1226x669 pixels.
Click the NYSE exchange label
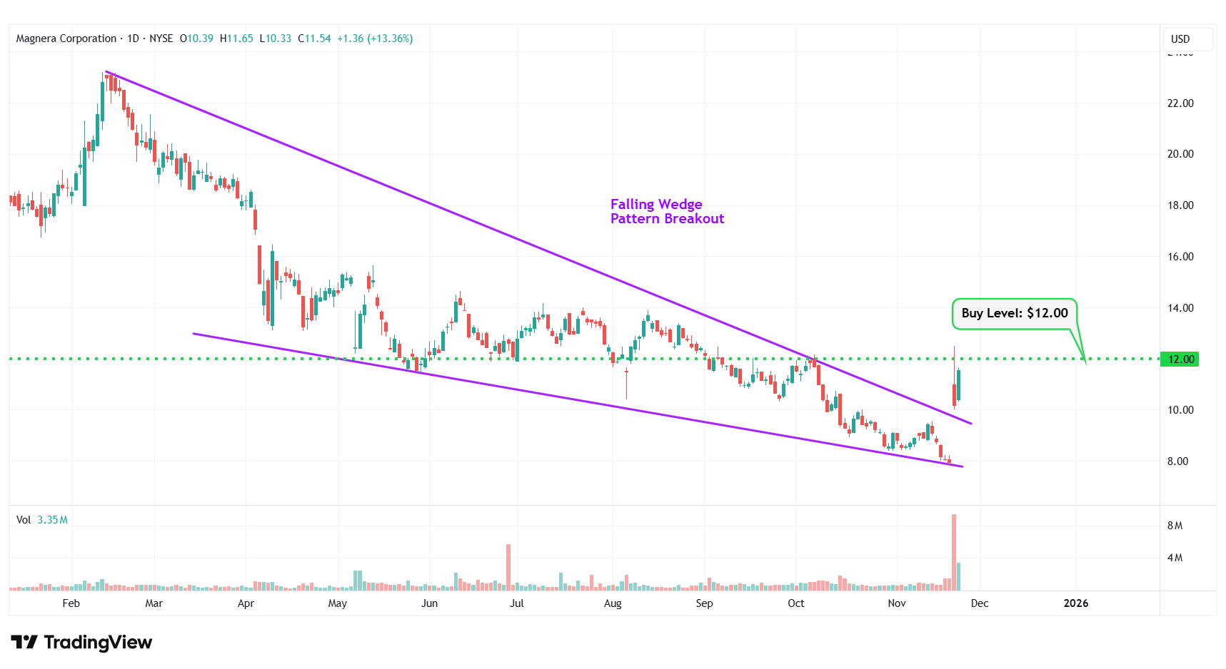pos(161,39)
